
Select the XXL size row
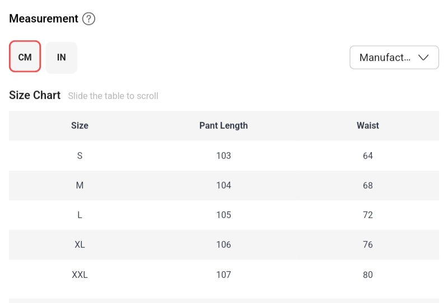(x=80, y=274)
